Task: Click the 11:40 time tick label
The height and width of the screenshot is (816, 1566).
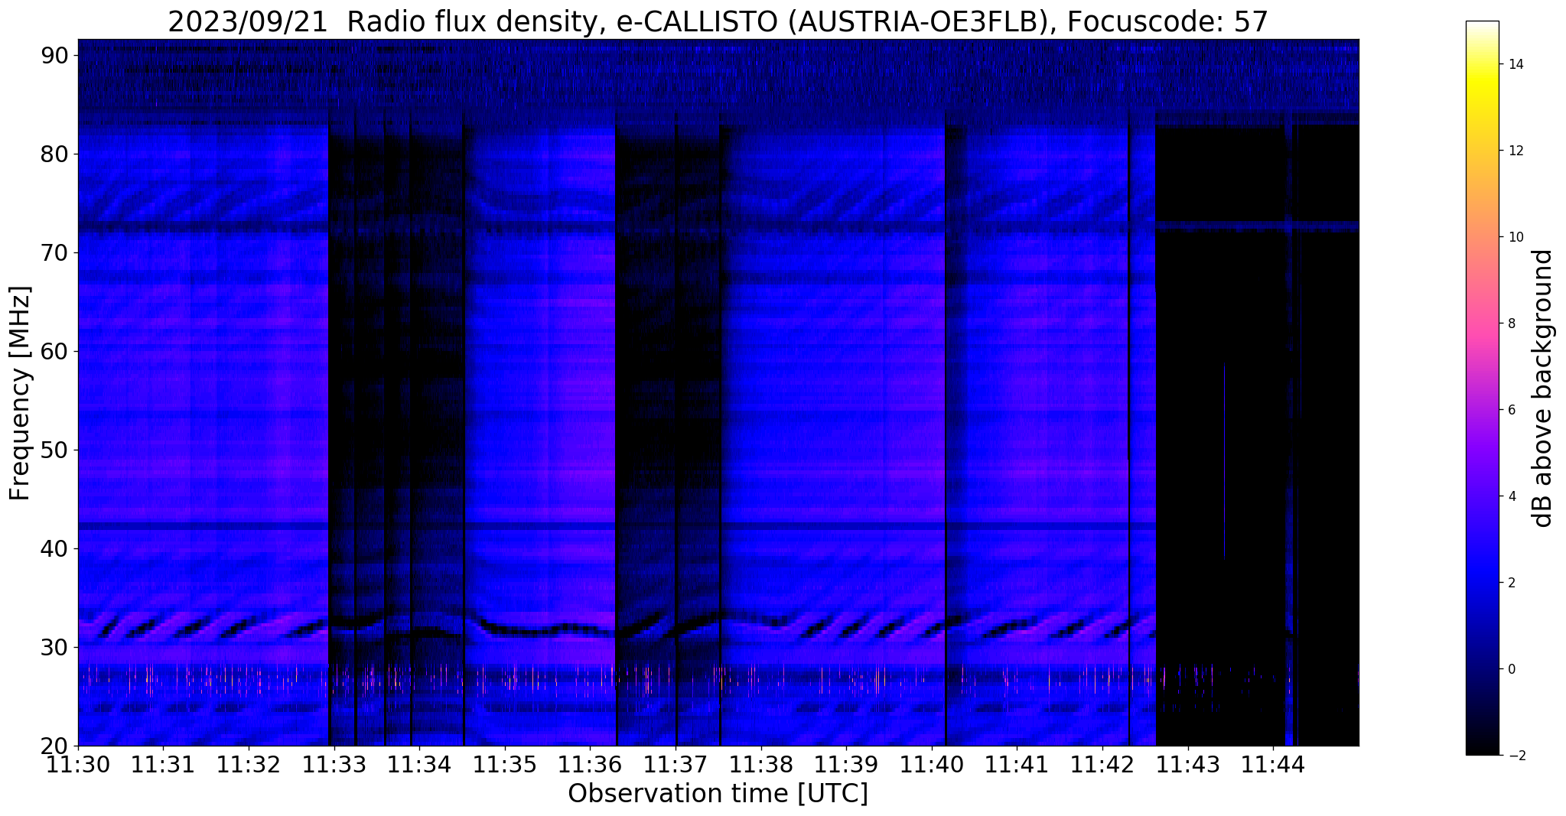Action: tap(932, 764)
